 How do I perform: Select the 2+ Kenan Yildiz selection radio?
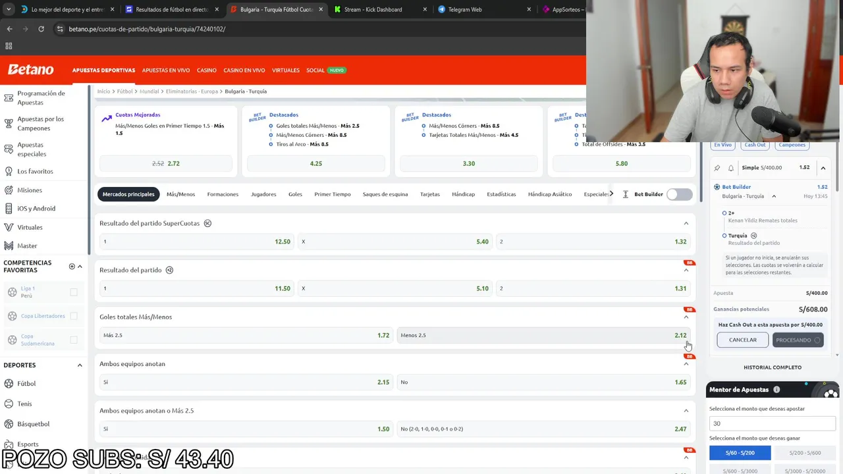tap(724, 213)
